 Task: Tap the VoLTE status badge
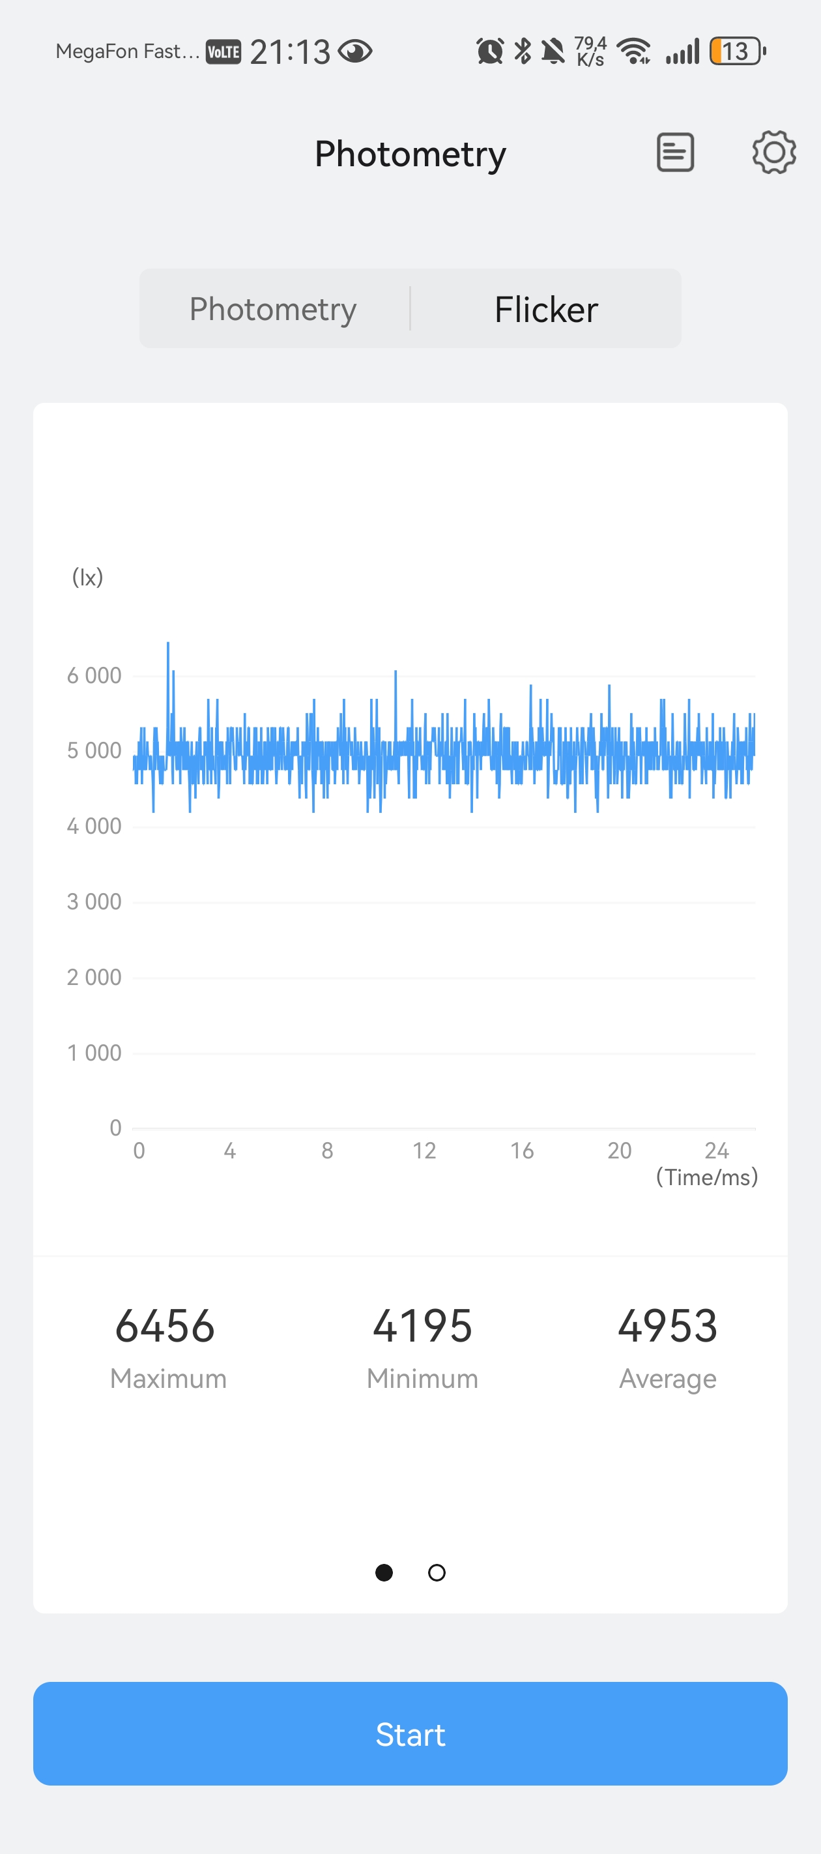coord(223,51)
